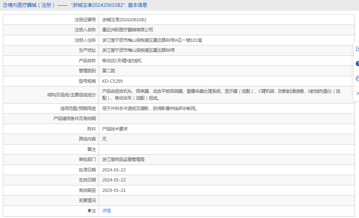Select the attachment value 产品技术要求
The image size is (359, 218).
[x=115, y=129]
